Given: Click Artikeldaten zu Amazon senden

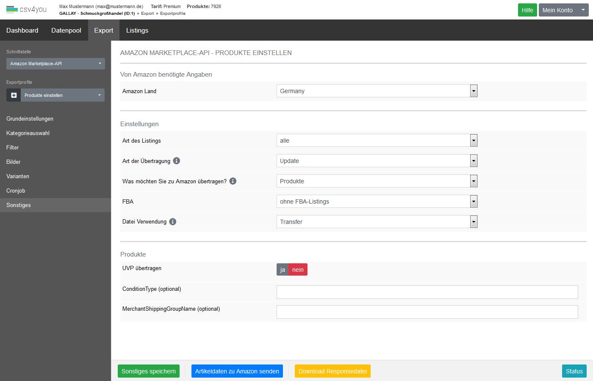Looking at the screenshot, I should pos(237,371).
